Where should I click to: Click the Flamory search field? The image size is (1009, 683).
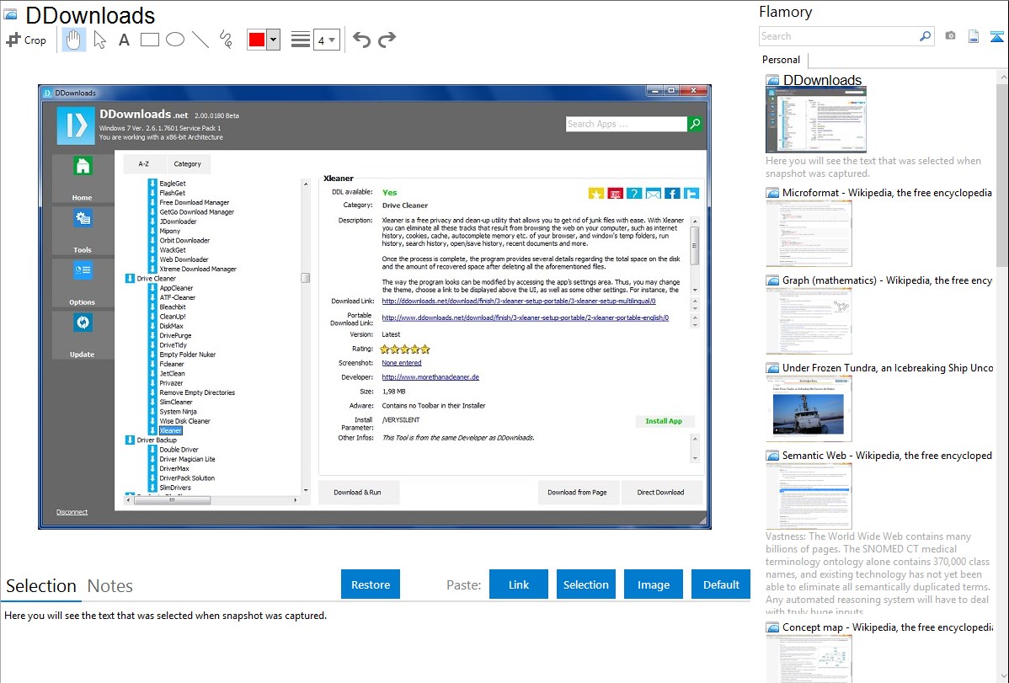(x=839, y=36)
